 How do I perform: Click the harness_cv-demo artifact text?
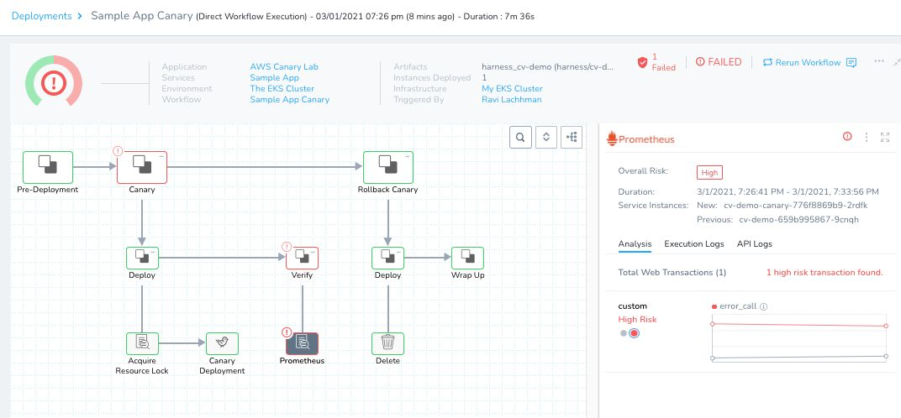(548, 66)
